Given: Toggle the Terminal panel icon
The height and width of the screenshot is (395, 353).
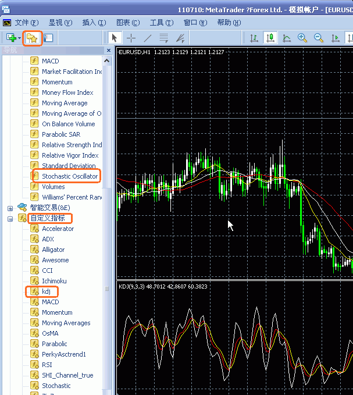Looking at the screenshot, I should (x=48, y=38).
